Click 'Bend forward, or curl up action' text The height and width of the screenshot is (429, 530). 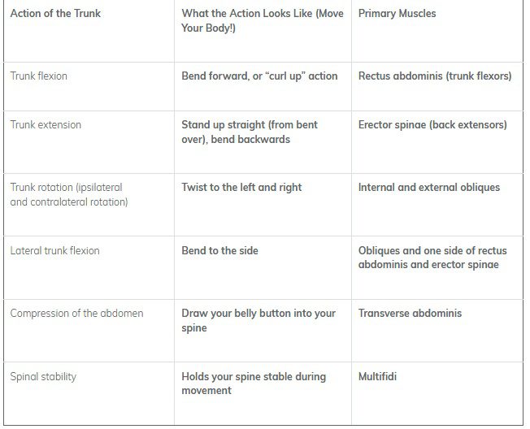(259, 76)
